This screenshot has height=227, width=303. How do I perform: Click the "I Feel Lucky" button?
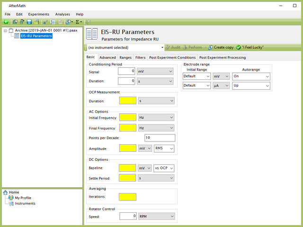250,47
